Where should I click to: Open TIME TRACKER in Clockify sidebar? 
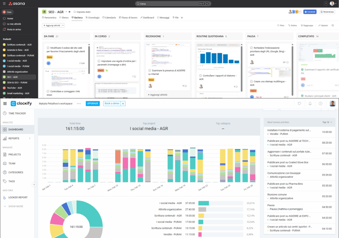(17, 113)
